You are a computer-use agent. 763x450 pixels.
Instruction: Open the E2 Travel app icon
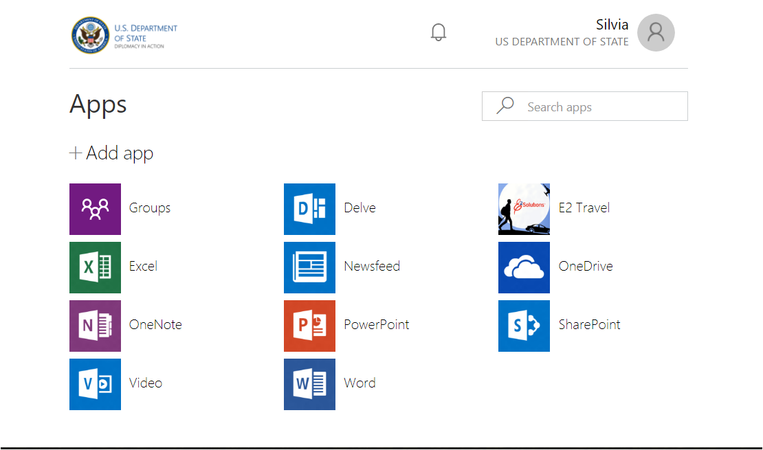pos(524,209)
